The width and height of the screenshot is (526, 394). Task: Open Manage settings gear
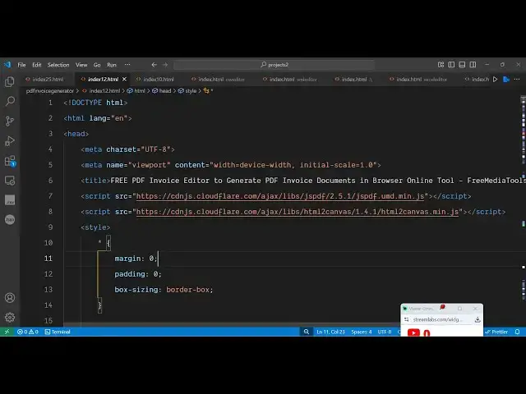(10, 317)
